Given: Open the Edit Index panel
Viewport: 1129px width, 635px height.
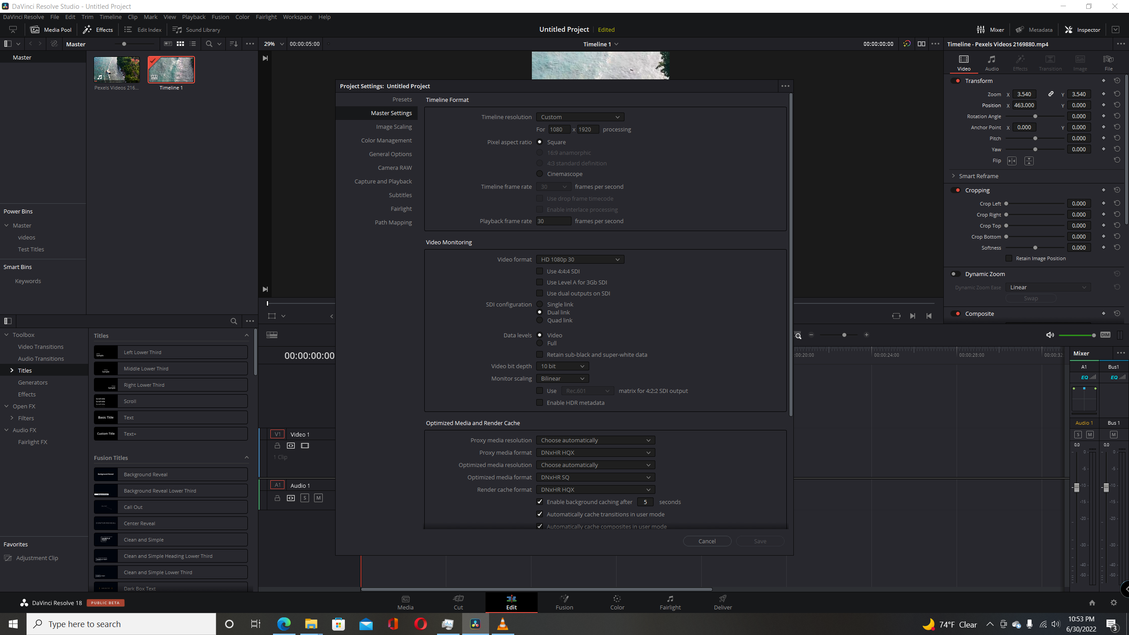Looking at the screenshot, I should pos(143,30).
